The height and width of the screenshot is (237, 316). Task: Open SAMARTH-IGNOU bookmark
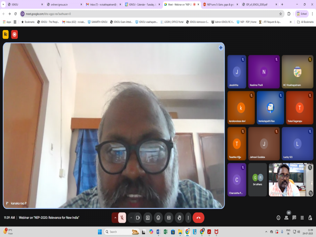click(98, 22)
